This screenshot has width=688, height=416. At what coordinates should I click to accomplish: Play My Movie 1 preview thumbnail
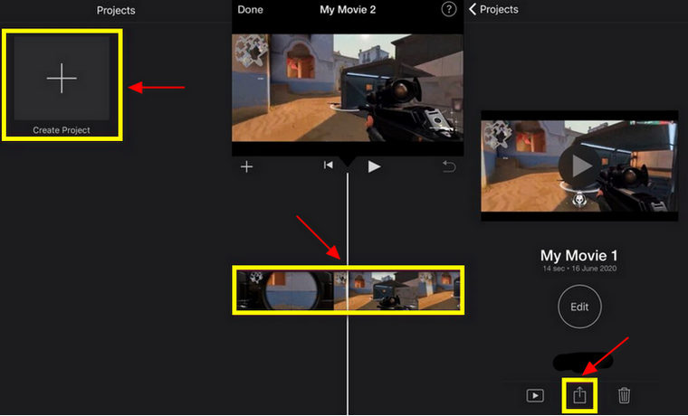pyautogui.click(x=579, y=165)
